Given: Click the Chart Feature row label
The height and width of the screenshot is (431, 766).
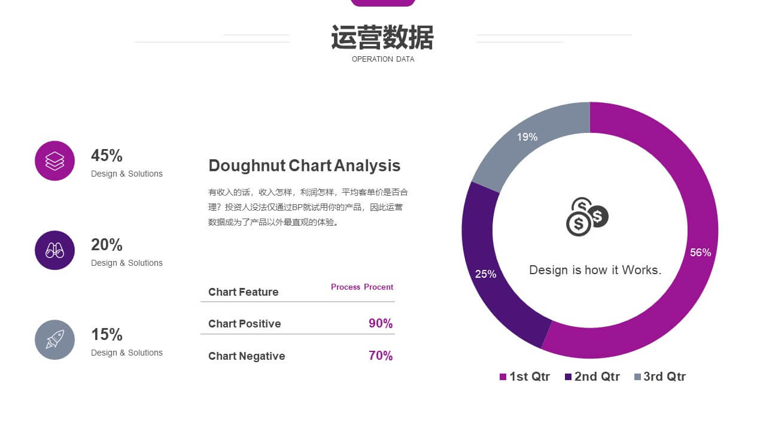Looking at the screenshot, I should [x=243, y=292].
